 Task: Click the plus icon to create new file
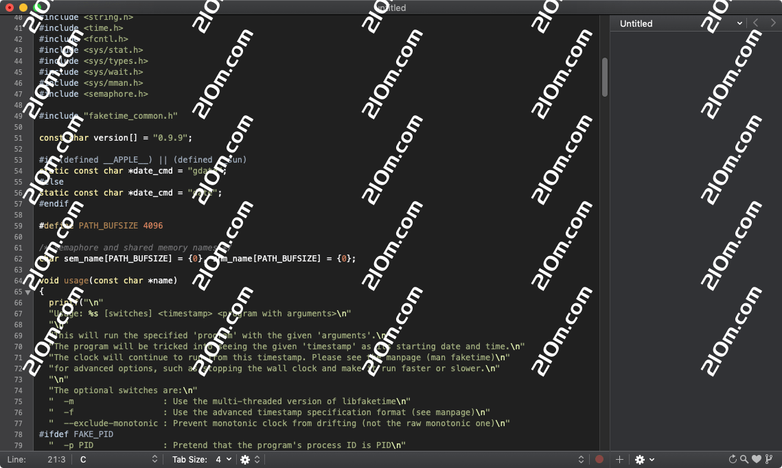(619, 460)
